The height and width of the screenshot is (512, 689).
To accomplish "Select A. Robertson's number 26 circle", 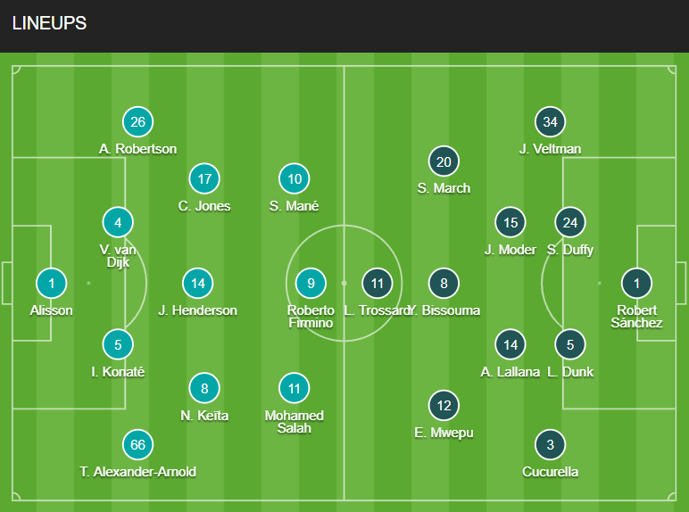I will coord(138,121).
